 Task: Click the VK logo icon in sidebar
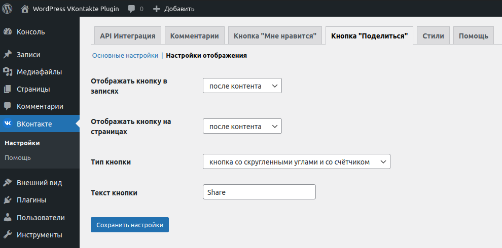point(8,123)
